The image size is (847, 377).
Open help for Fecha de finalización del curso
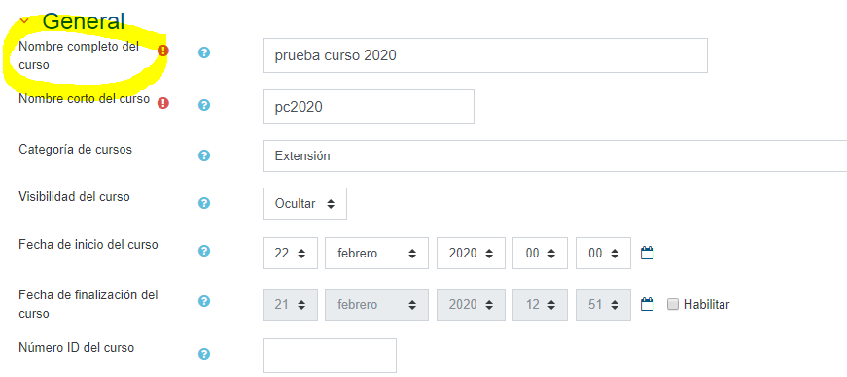pos(203,301)
